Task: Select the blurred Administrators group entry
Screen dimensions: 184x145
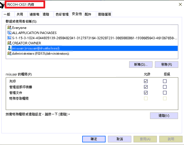Action: coord(92,53)
